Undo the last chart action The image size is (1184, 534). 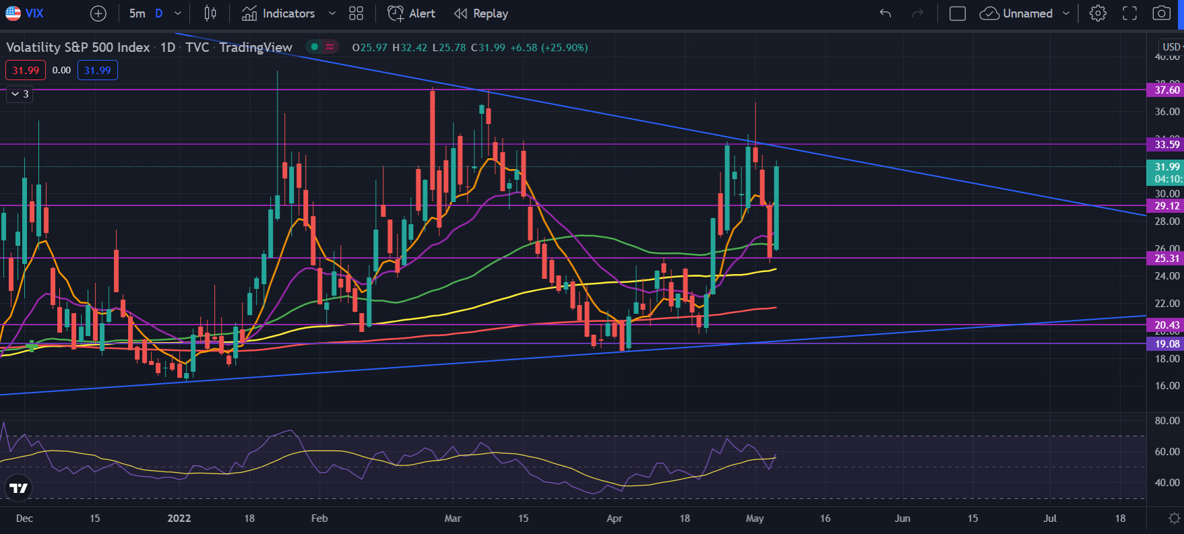tap(885, 13)
